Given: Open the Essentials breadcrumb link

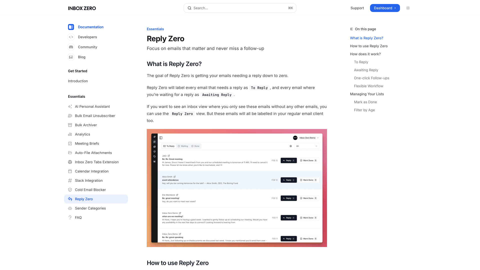Looking at the screenshot, I should [x=155, y=29].
